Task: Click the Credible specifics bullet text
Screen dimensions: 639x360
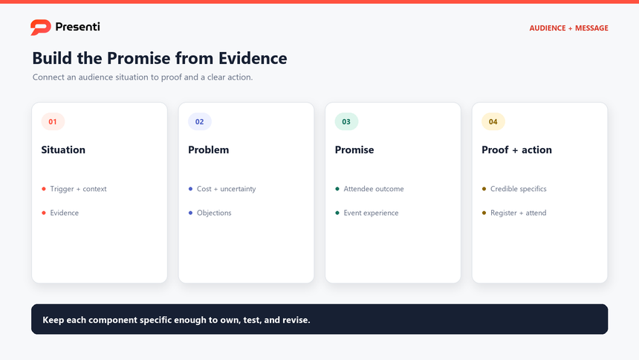Action: click(519, 189)
